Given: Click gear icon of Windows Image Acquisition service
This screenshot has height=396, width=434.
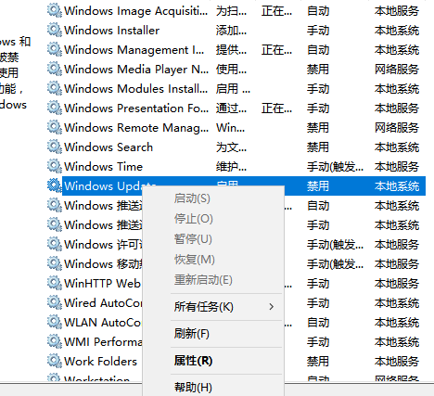Looking at the screenshot, I should [x=55, y=10].
